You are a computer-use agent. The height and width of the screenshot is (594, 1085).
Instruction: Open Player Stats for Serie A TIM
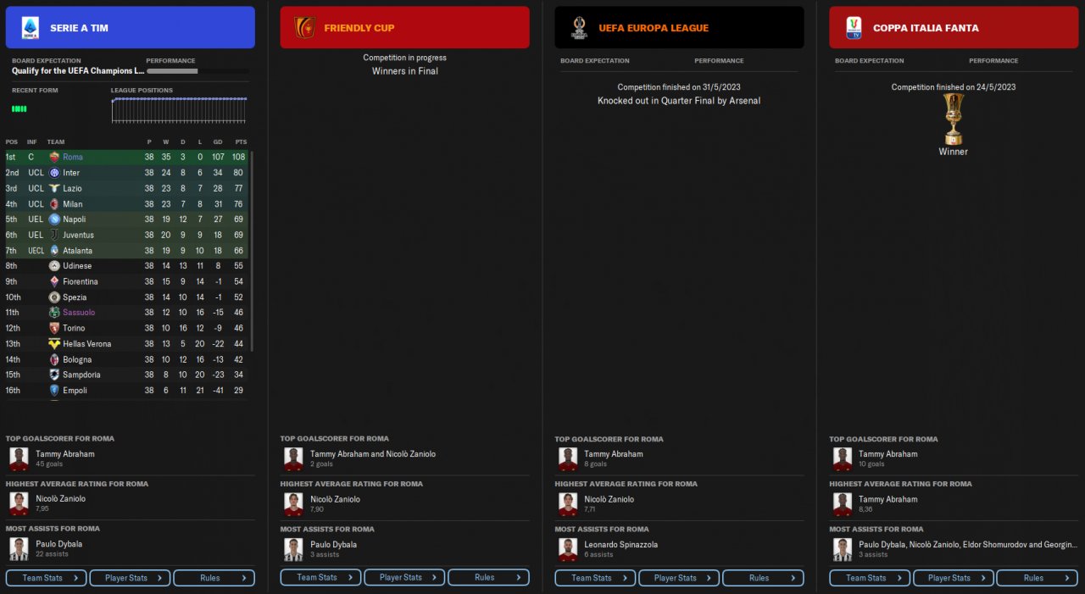point(130,578)
